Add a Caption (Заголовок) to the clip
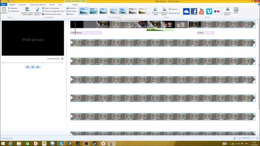260x146 pixels. click(71, 11)
